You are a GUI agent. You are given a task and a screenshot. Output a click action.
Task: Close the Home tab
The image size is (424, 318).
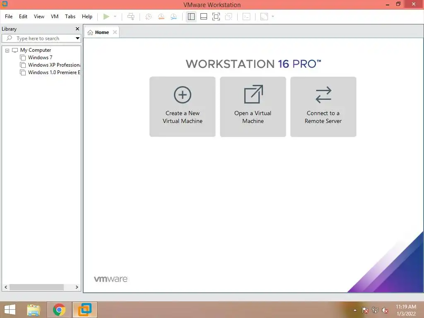[x=115, y=32]
